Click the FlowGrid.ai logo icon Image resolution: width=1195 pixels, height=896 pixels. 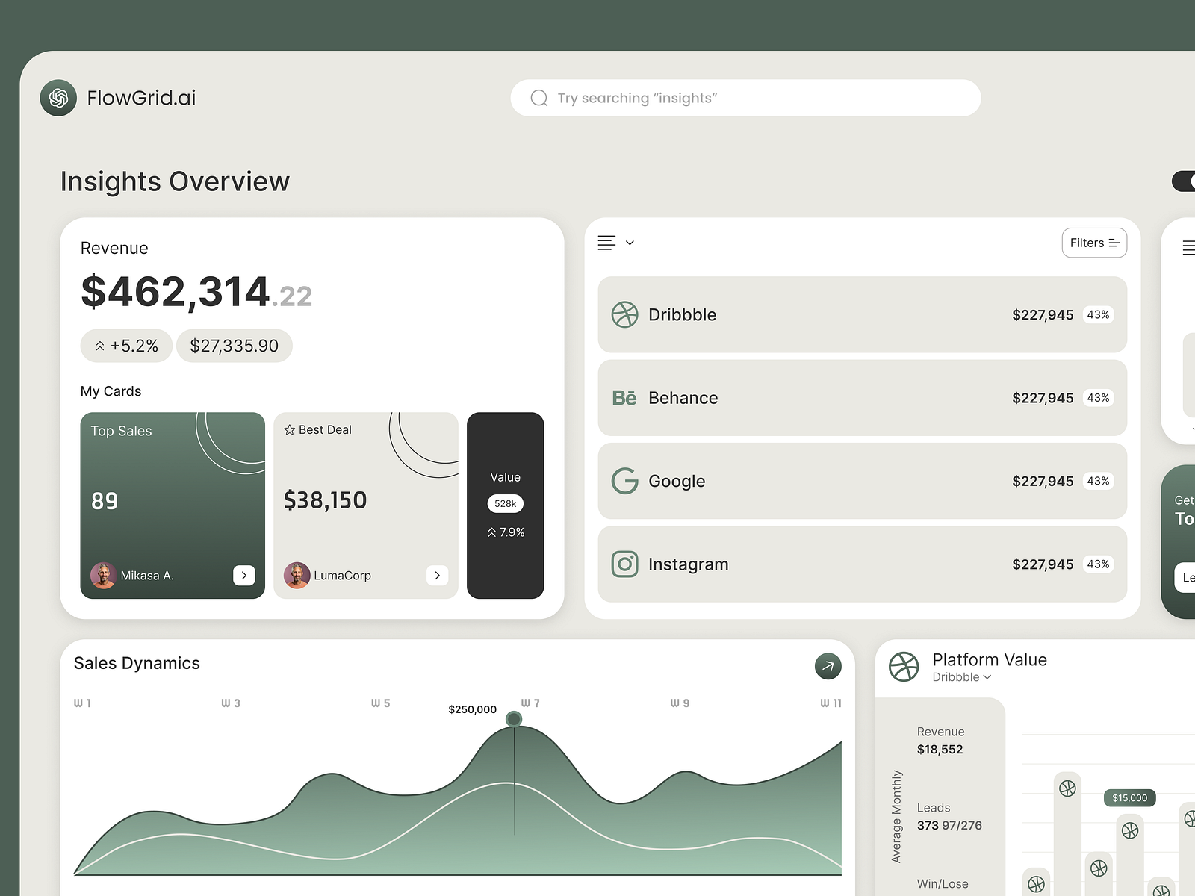[x=58, y=98]
